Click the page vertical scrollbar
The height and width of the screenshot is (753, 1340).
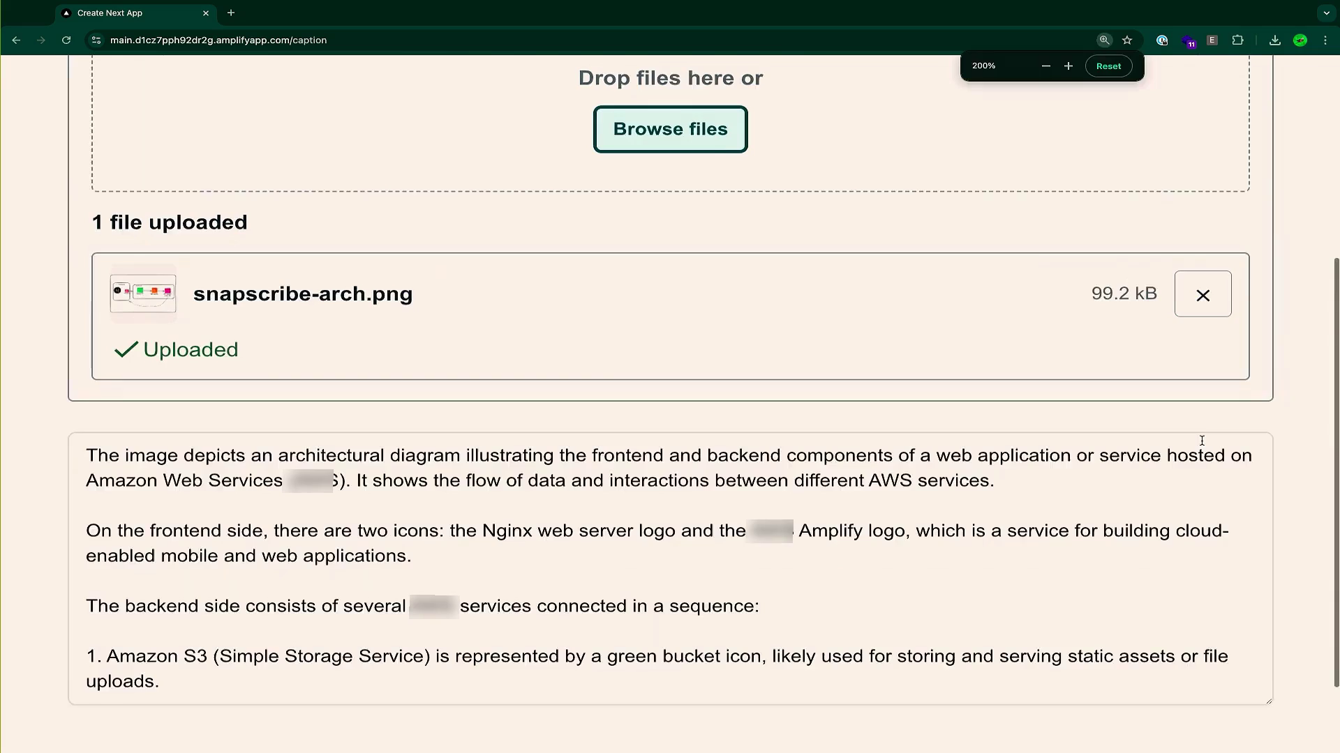tap(1337, 472)
